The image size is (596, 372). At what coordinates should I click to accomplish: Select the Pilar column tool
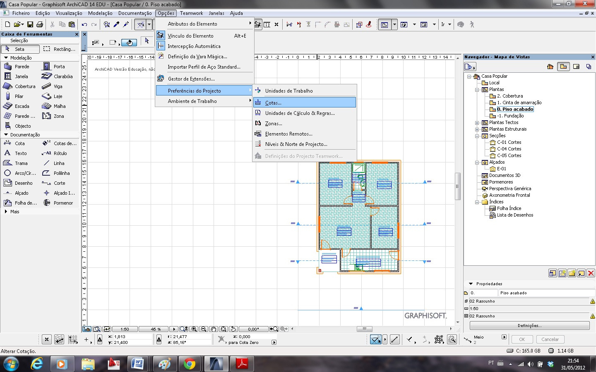[x=20, y=96]
